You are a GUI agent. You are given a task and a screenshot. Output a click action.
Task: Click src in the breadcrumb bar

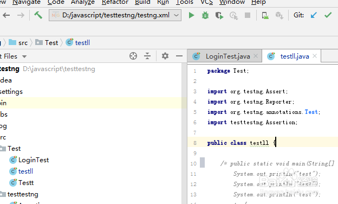(x=18, y=42)
